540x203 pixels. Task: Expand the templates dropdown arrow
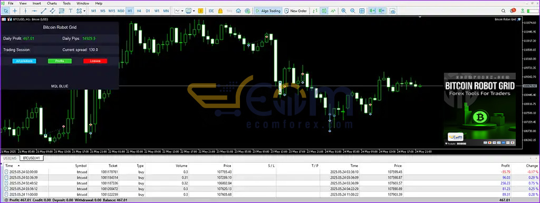pos(194,11)
